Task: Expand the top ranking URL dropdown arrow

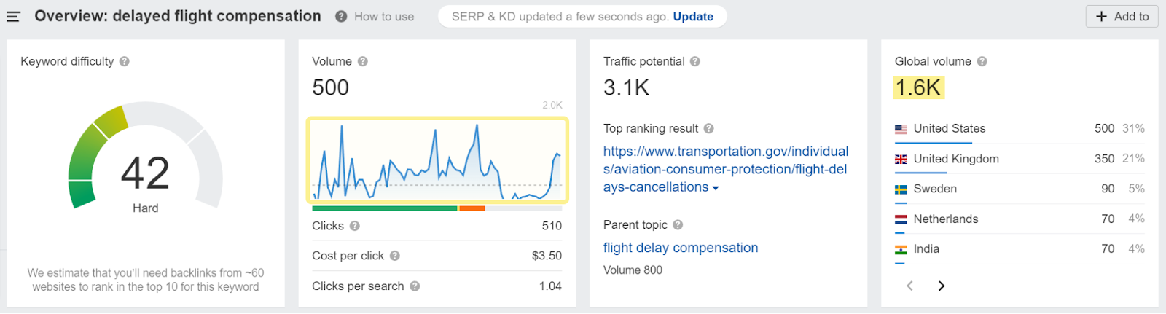Action: [716, 188]
